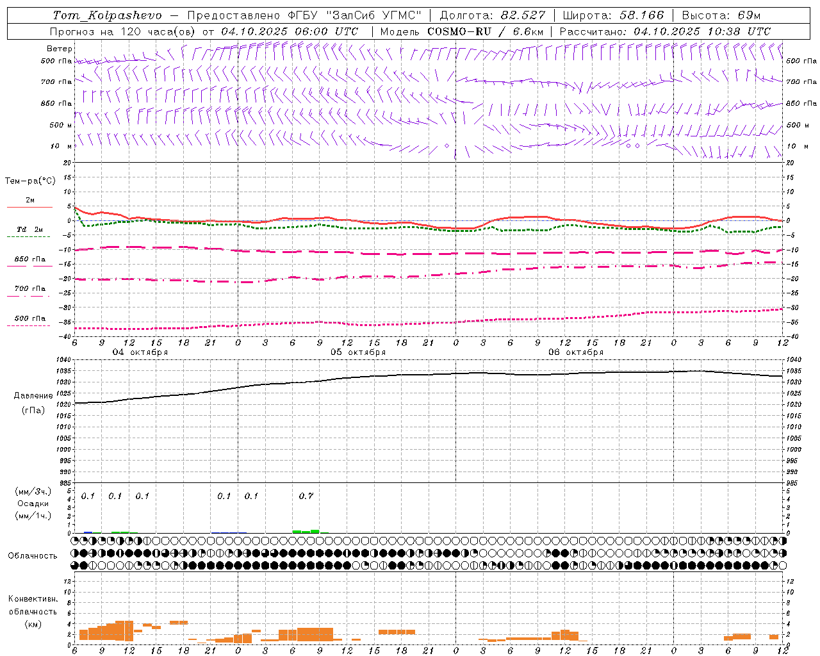Click the forecast start text 04.10.2025 06:00 UTC
Image resolution: width=820 pixels, height=656 pixels.
pyautogui.click(x=290, y=31)
